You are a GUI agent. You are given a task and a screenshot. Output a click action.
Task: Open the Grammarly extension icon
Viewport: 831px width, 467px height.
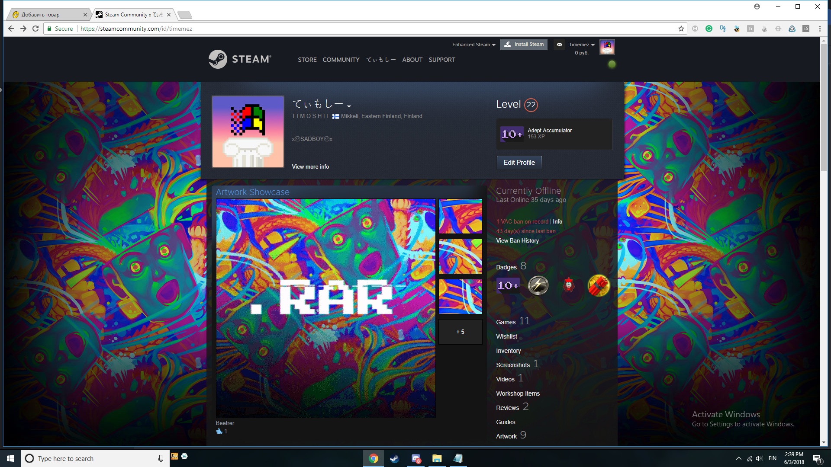709,29
